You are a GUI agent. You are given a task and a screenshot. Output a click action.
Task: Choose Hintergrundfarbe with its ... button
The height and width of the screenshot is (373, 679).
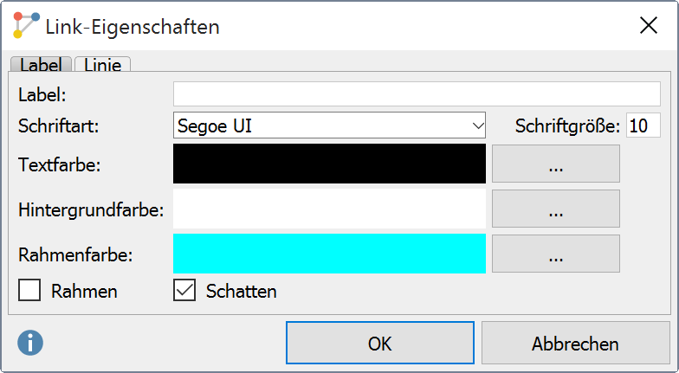(556, 209)
